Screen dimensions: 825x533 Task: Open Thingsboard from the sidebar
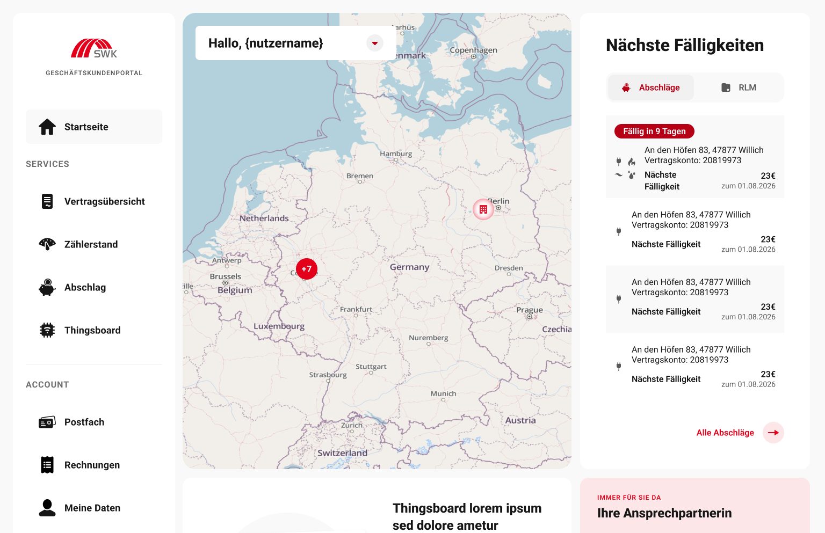[x=94, y=330]
